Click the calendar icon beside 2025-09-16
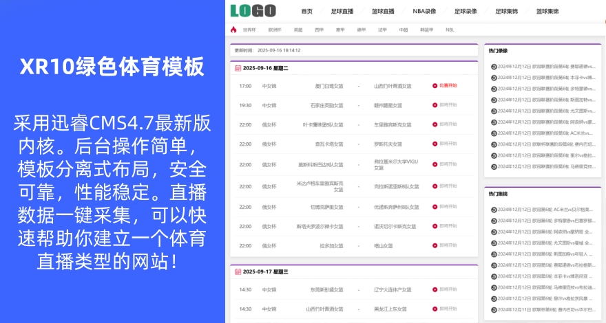 click(238, 69)
